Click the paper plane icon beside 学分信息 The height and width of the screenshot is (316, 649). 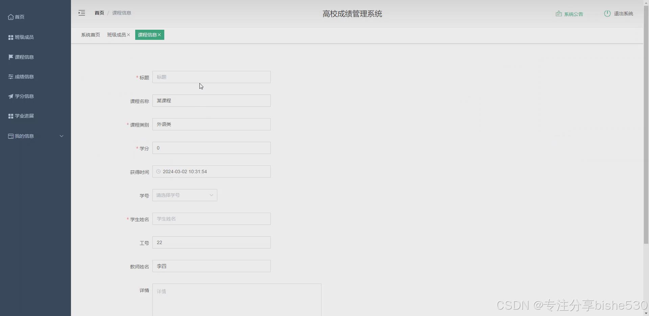(x=11, y=96)
